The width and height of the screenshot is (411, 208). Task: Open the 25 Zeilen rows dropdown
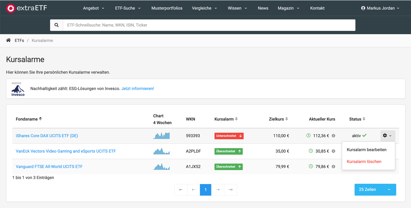(375, 190)
